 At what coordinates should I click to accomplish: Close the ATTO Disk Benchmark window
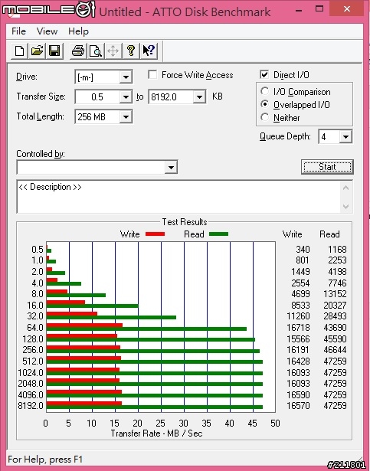pos(347,9)
